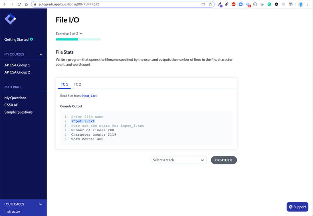Go back using browser back arrow
Viewport: 313px width, 216px height.
pyautogui.click(x=5, y=4)
